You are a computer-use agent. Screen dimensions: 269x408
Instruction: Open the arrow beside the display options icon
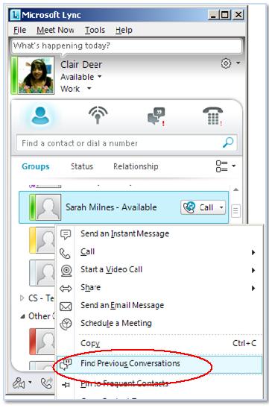[234, 166]
